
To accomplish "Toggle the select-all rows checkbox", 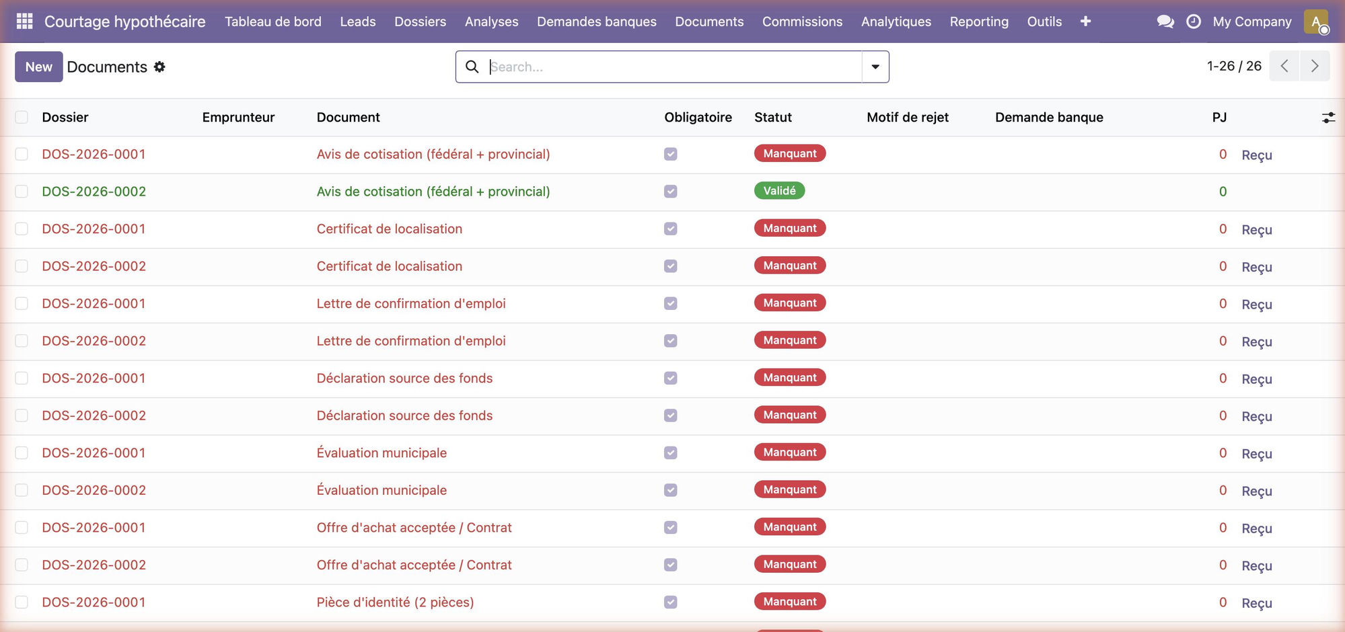I will click(22, 117).
